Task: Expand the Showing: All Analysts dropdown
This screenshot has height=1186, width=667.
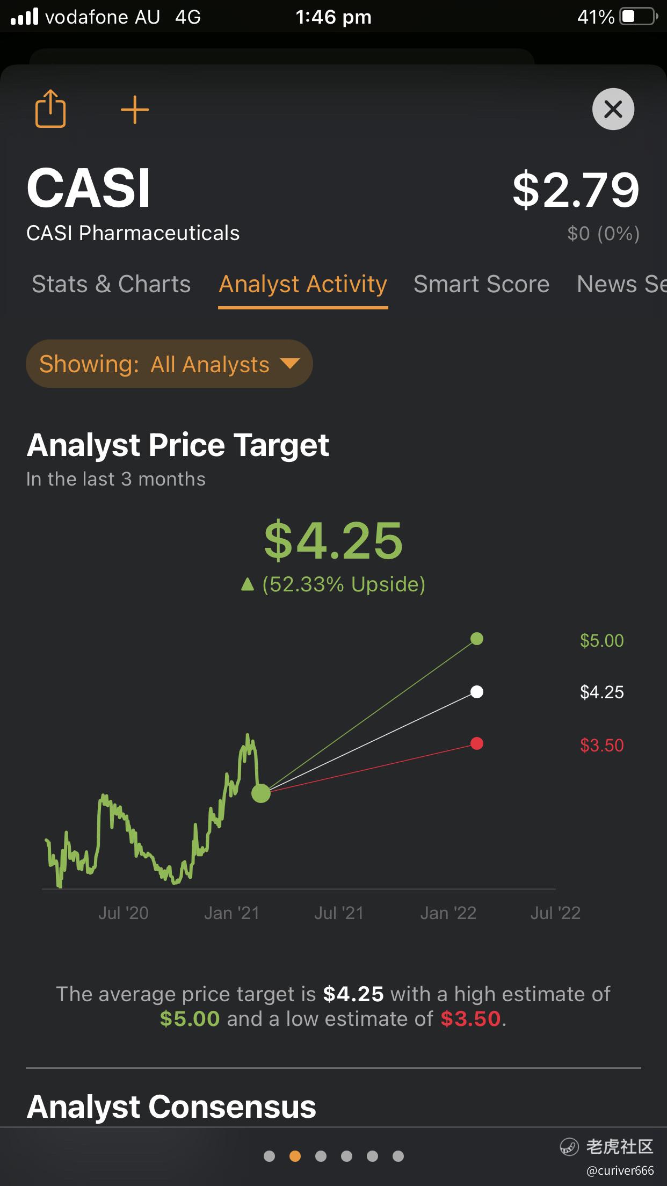Action: (x=169, y=364)
